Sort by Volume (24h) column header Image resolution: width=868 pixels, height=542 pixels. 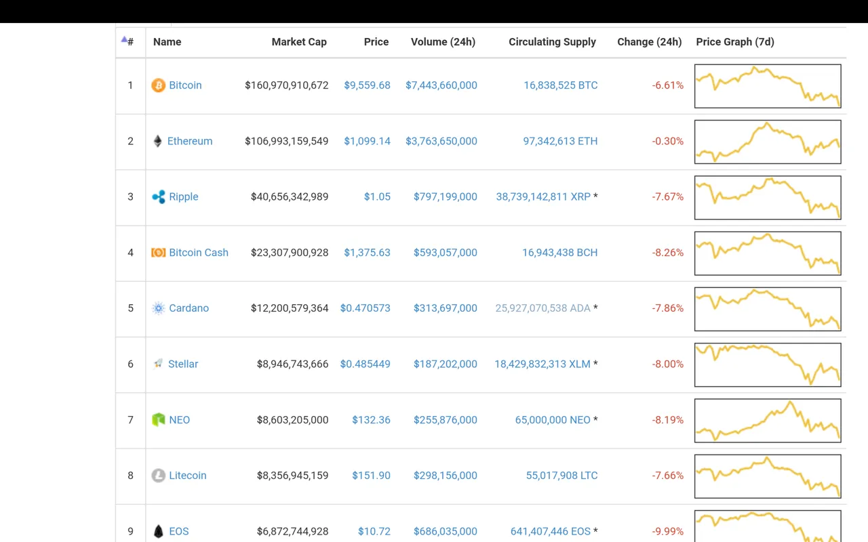pyautogui.click(x=443, y=42)
